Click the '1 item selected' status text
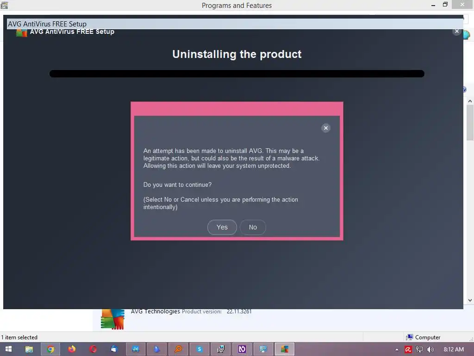Image resolution: width=474 pixels, height=356 pixels. coord(19,337)
